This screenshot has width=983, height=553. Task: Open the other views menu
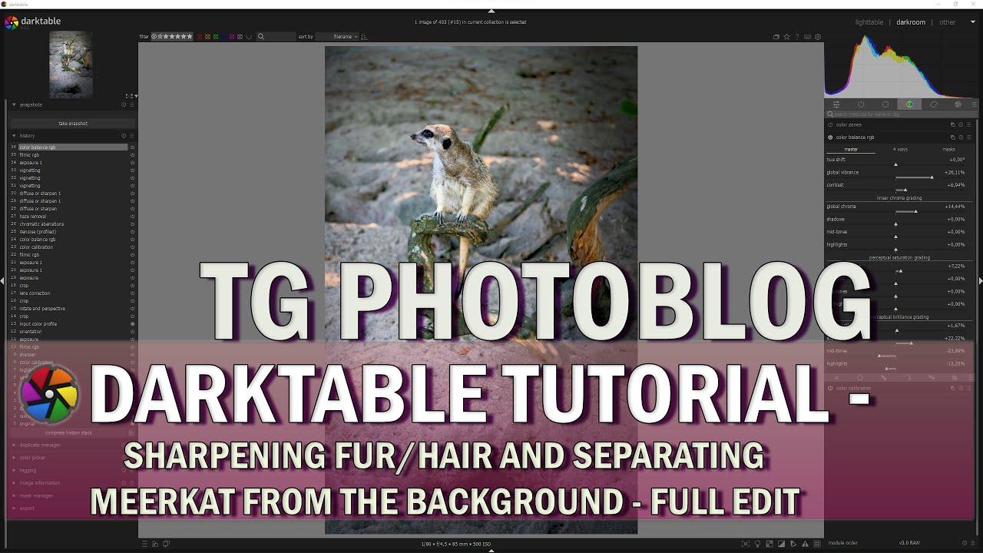(948, 22)
